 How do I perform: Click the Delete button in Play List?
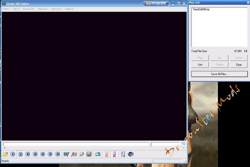[x=220, y=65]
